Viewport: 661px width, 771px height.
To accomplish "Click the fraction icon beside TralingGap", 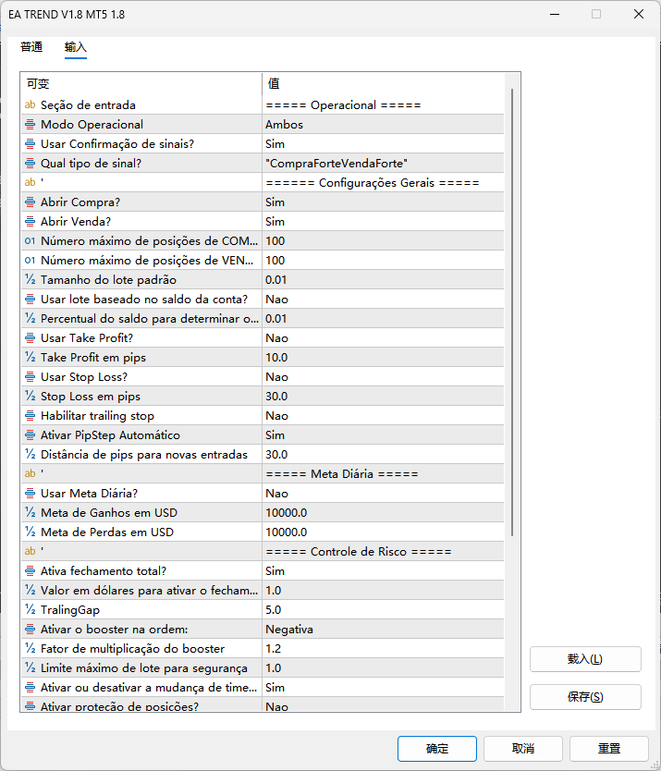I will point(30,610).
